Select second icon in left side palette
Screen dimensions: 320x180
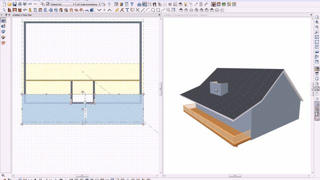3,26
